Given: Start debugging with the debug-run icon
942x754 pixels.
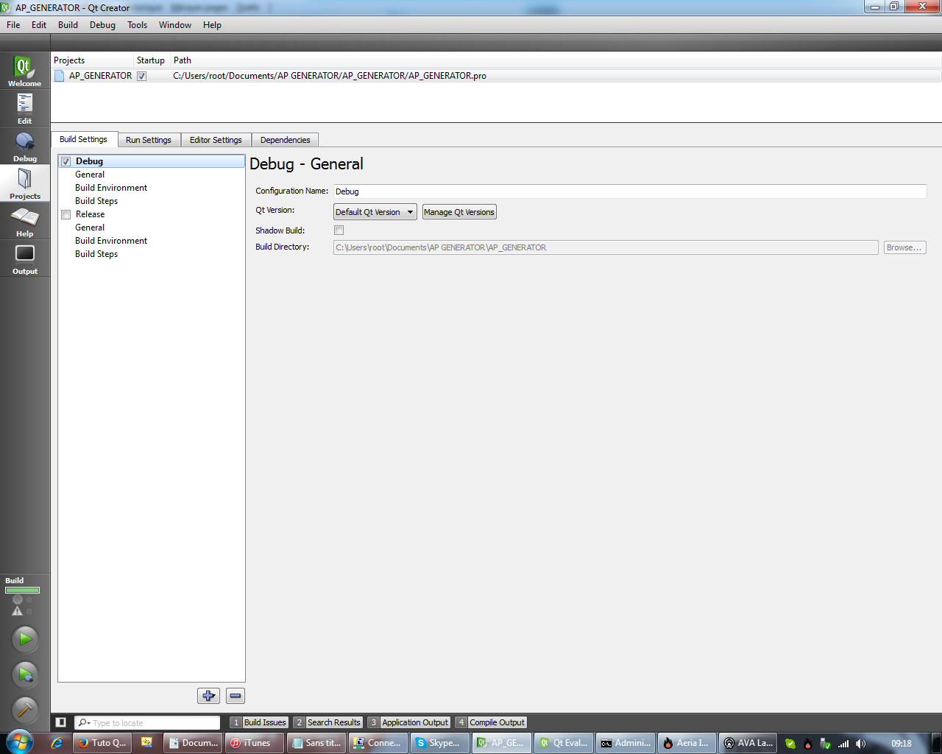Looking at the screenshot, I should (x=25, y=674).
